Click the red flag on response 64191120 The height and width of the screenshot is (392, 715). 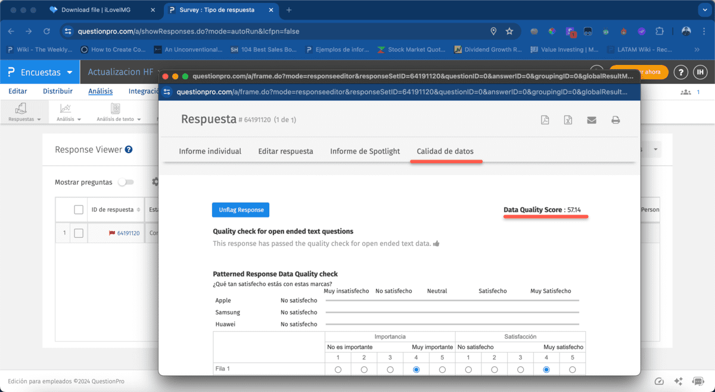coord(111,233)
